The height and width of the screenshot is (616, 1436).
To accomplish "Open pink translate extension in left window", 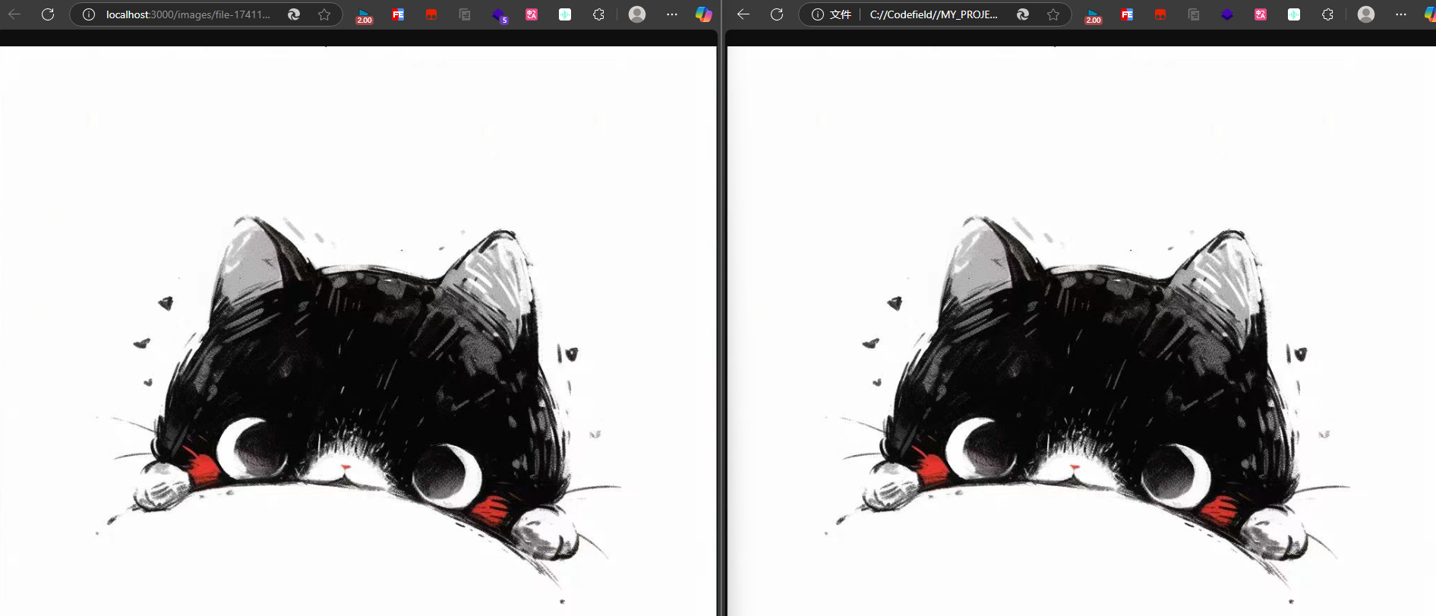I will [x=532, y=14].
